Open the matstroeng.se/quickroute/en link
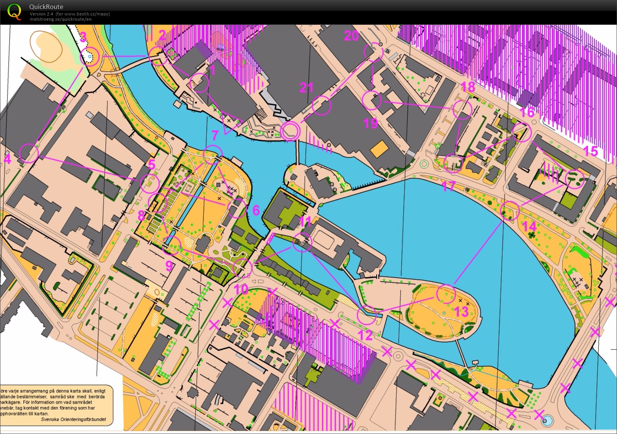 [x=60, y=19]
